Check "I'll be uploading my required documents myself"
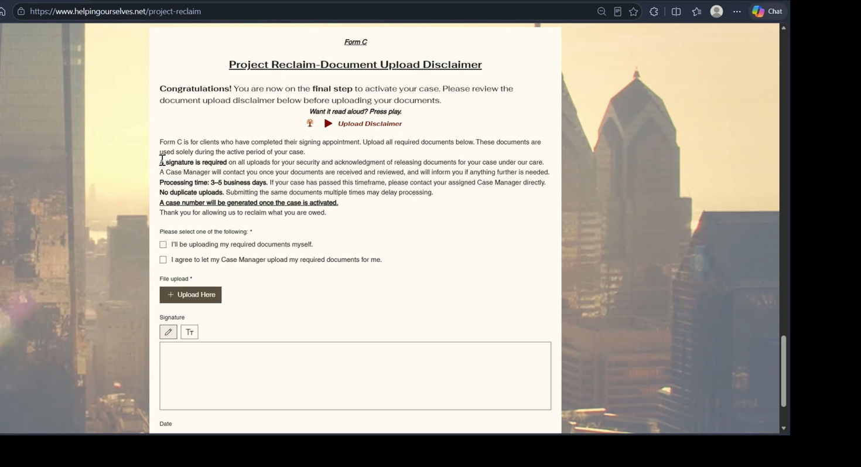 [x=163, y=245]
